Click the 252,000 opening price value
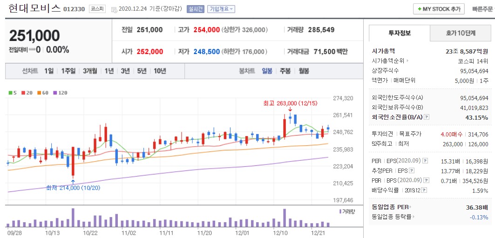Image resolution: width=495 pixels, height=238 pixels. click(x=150, y=51)
